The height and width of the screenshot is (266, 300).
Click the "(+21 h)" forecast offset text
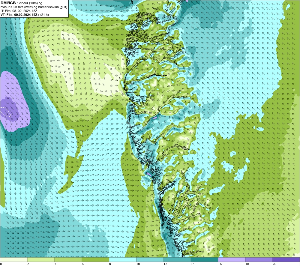click(43, 15)
